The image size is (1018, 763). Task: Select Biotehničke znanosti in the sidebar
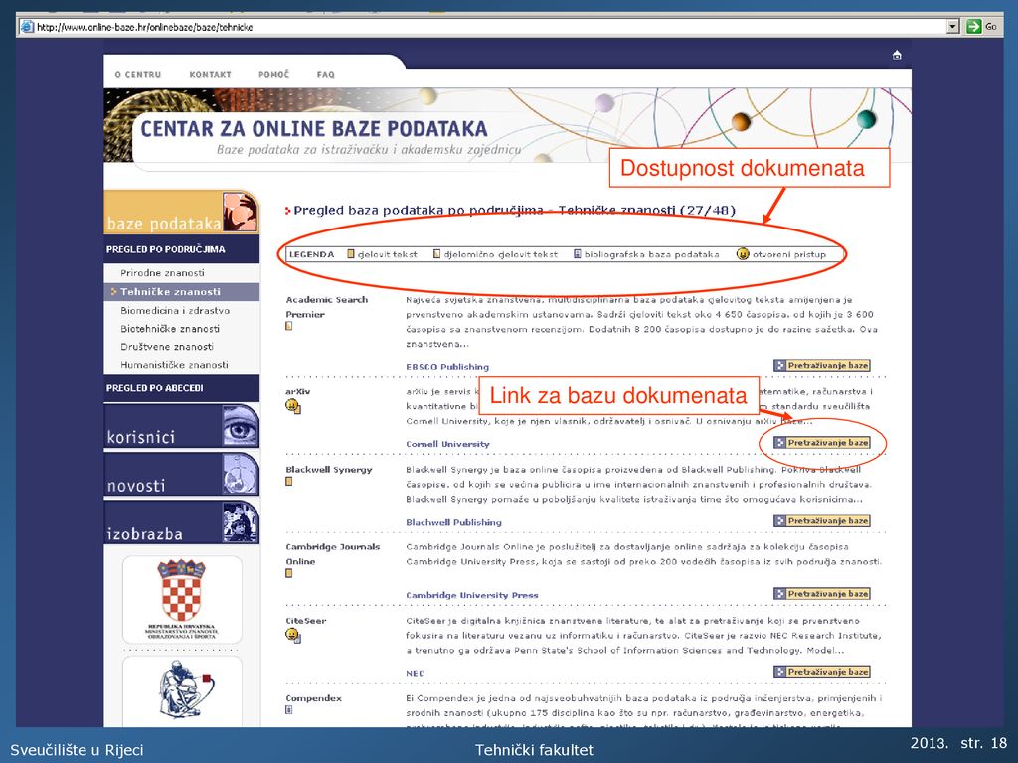[x=170, y=329]
